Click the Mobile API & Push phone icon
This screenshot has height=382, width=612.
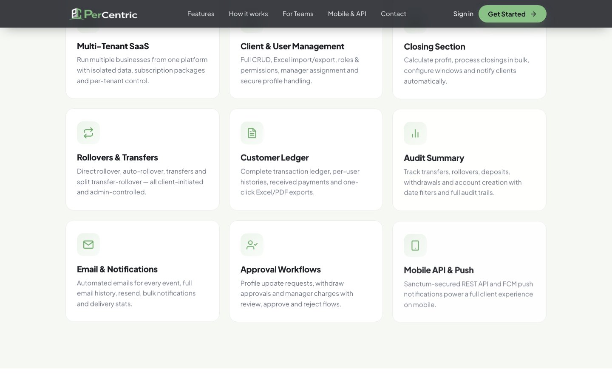pyautogui.click(x=415, y=245)
